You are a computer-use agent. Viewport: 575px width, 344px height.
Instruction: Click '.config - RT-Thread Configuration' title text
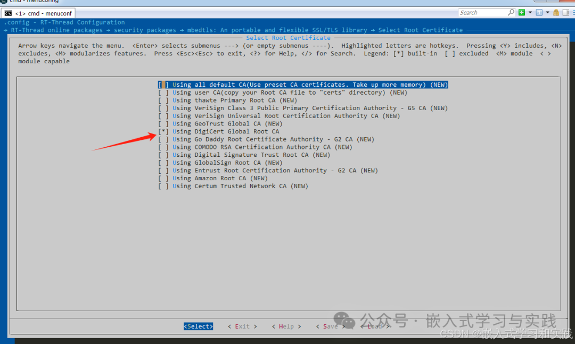click(64, 22)
